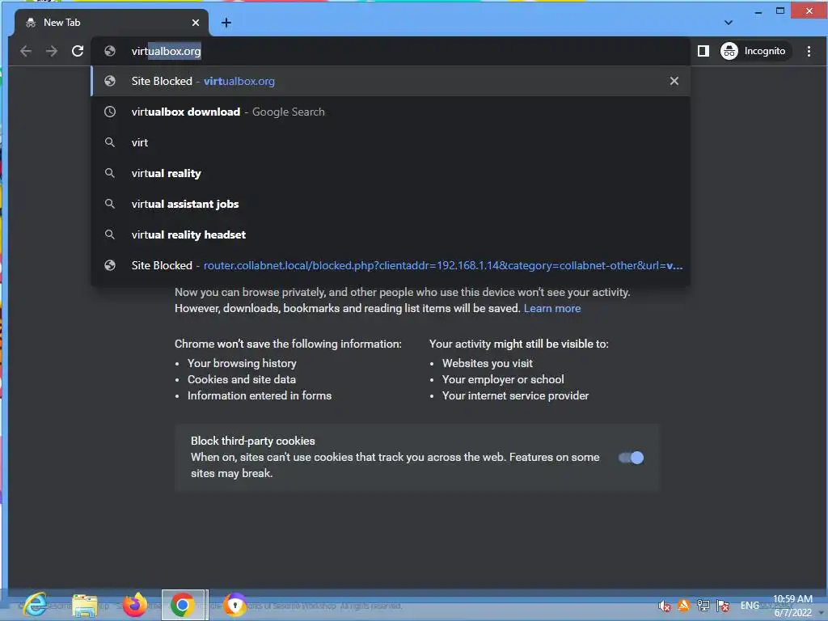Select the 'virt' search suggestion

(391, 142)
